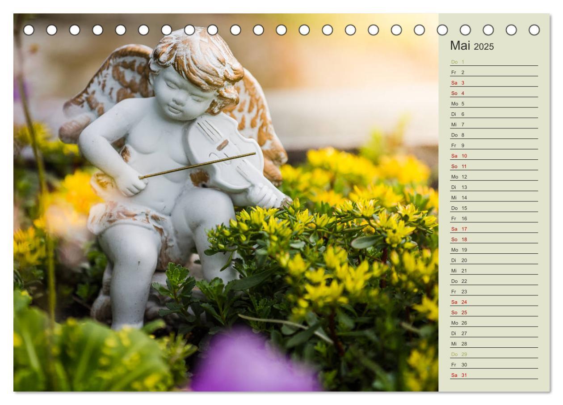Select the 'Sa 17' calendar row

(x=494, y=229)
